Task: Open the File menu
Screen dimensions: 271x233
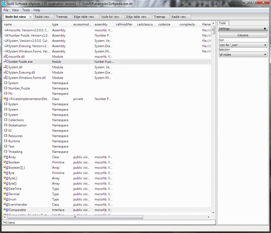Action: pos(6,10)
